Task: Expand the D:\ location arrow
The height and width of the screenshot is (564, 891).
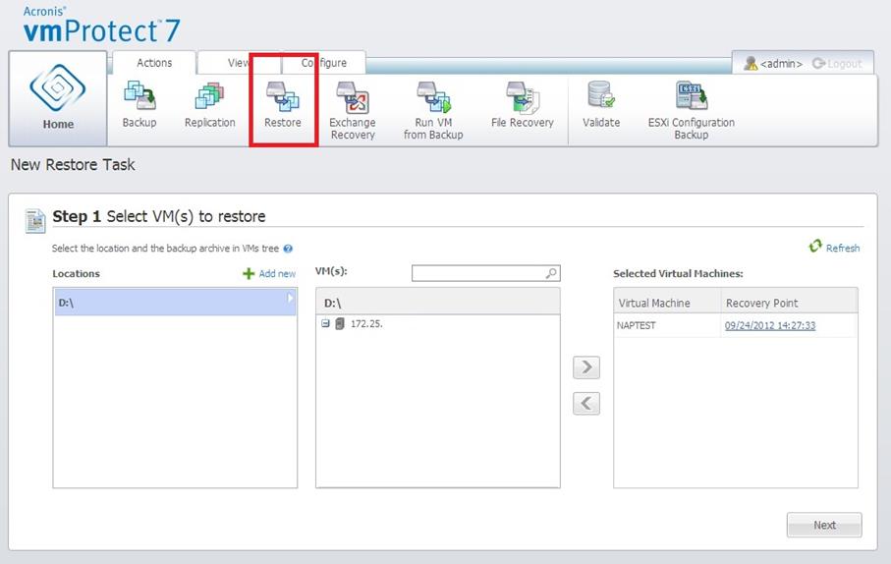Action: point(290,298)
